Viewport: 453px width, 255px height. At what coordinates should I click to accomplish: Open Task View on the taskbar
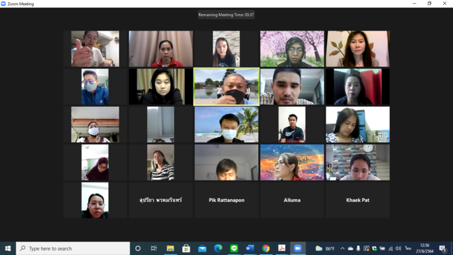154,248
